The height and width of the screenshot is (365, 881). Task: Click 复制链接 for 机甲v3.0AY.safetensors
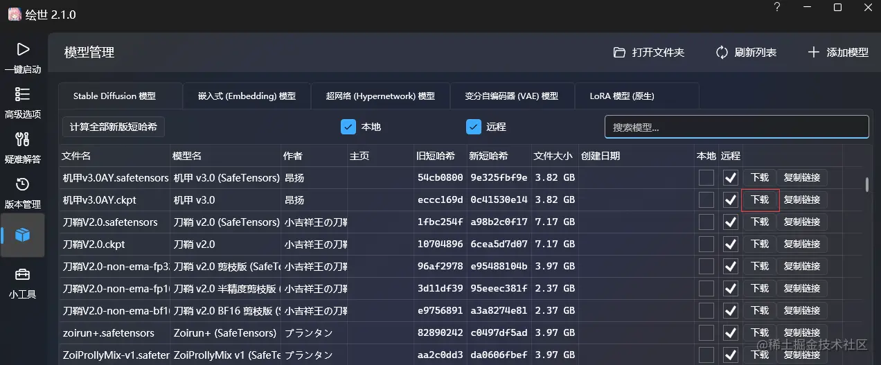[x=802, y=178]
